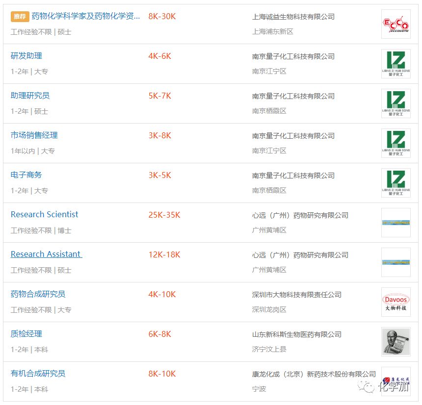
Task: Open the 药物化学科学家及药物化学资... job listing
Action: (x=85, y=16)
